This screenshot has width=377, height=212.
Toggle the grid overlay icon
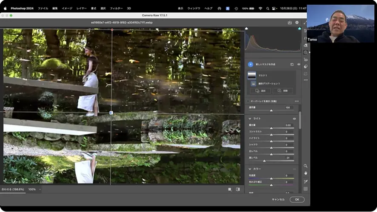coord(306,189)
